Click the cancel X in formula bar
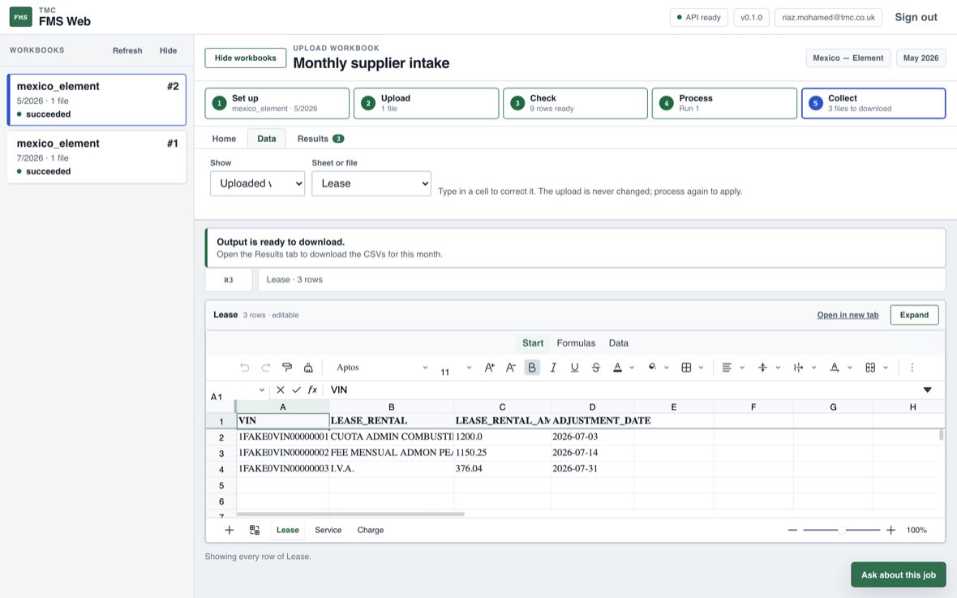 [x=280, y=389]
